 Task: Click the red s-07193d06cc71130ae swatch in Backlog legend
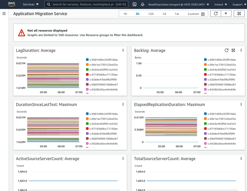point(205,74)
